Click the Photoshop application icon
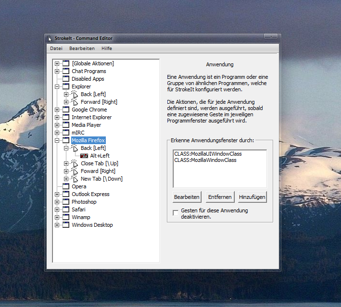The image size is (341, 307). click(x=66, y=202)
